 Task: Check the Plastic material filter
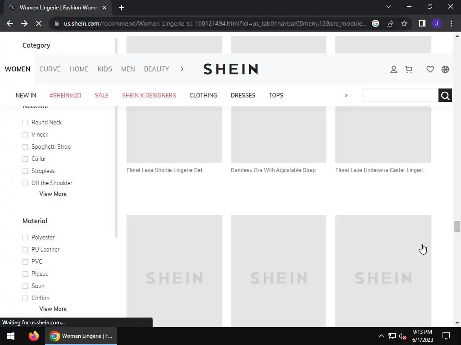25,274
